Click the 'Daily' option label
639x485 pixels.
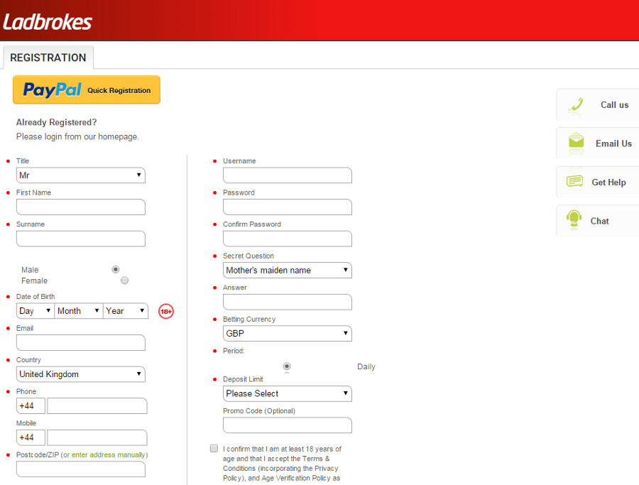[x=366, y=366]
